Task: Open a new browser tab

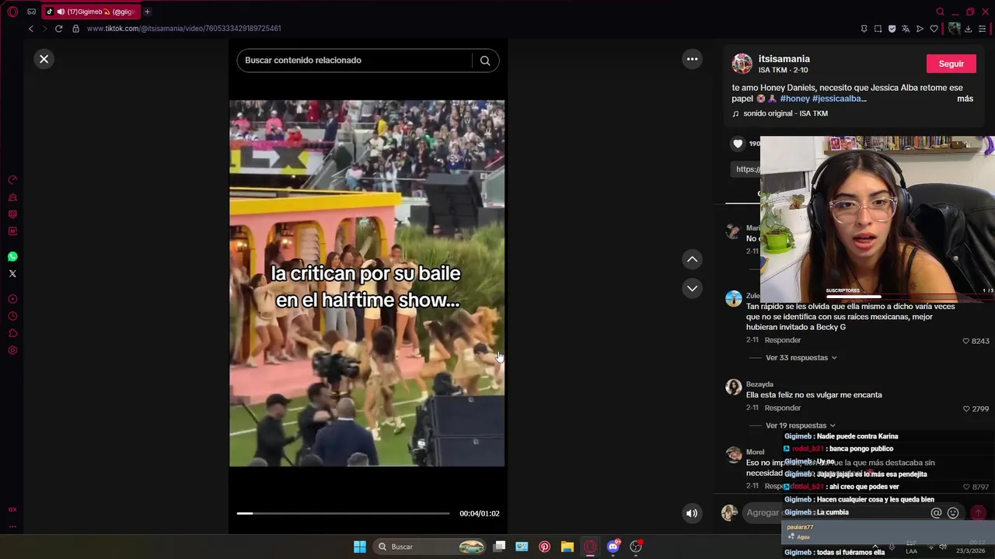Action: point(147,12)
